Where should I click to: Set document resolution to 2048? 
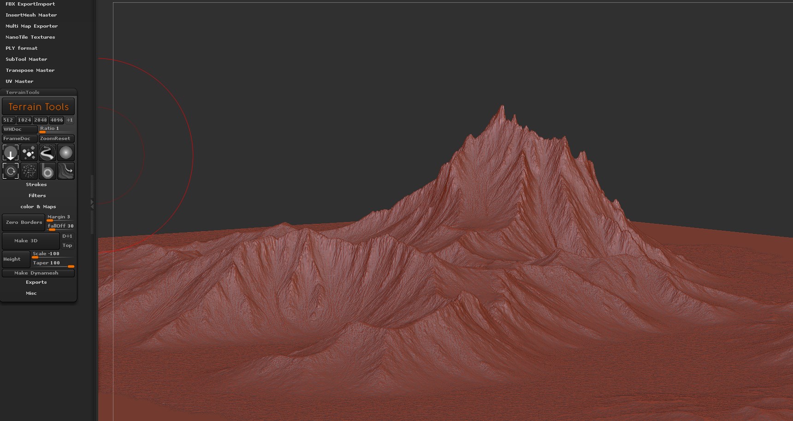click(x=40, y=120)
